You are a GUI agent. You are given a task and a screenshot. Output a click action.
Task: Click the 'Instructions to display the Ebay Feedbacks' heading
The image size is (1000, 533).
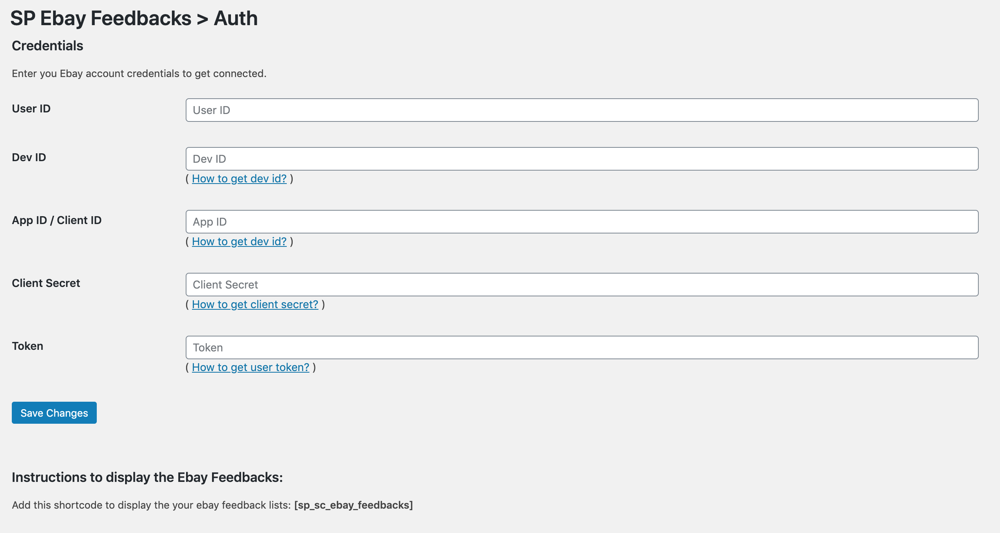coord(147,477)
